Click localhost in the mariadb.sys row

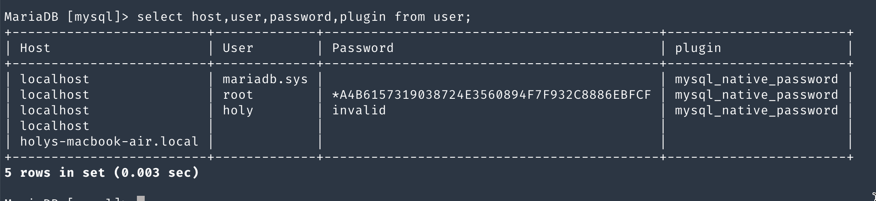click(55, 79)
